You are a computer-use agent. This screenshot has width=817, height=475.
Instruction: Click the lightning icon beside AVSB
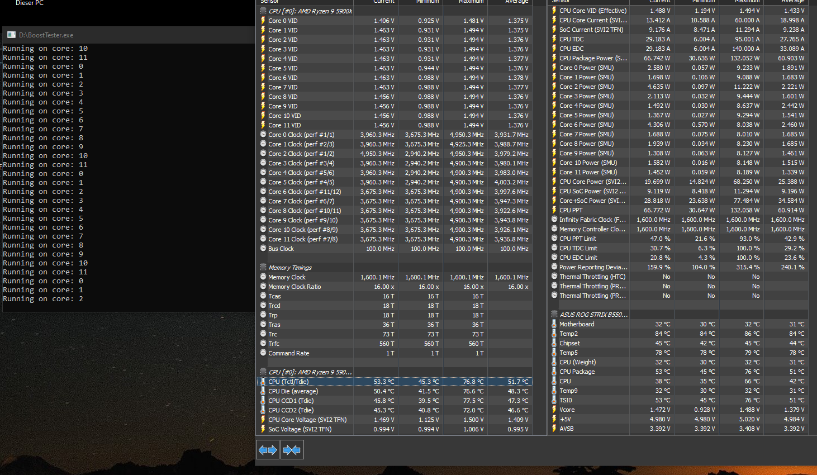click(554, 429)
